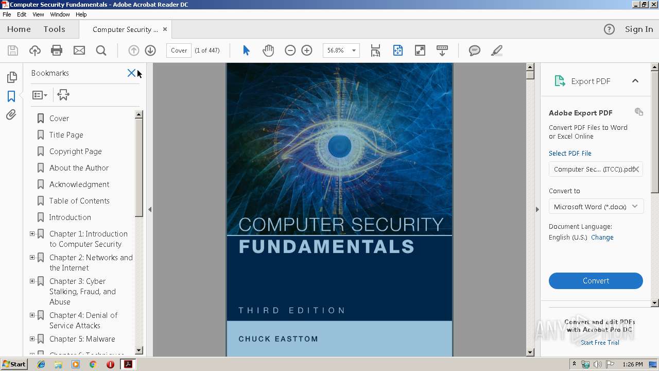
Task: Open Convert to format dropdown
Action: (x=596, y=207)
